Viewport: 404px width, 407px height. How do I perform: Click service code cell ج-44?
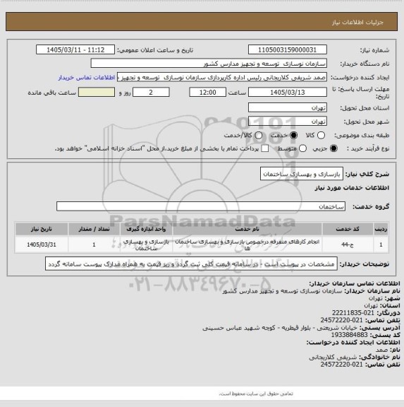pos(348,244)
